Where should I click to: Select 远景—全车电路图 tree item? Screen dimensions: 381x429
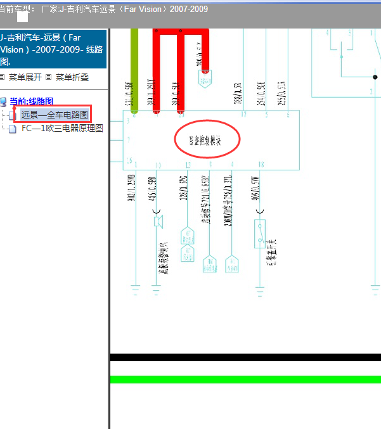click(55, 115)
